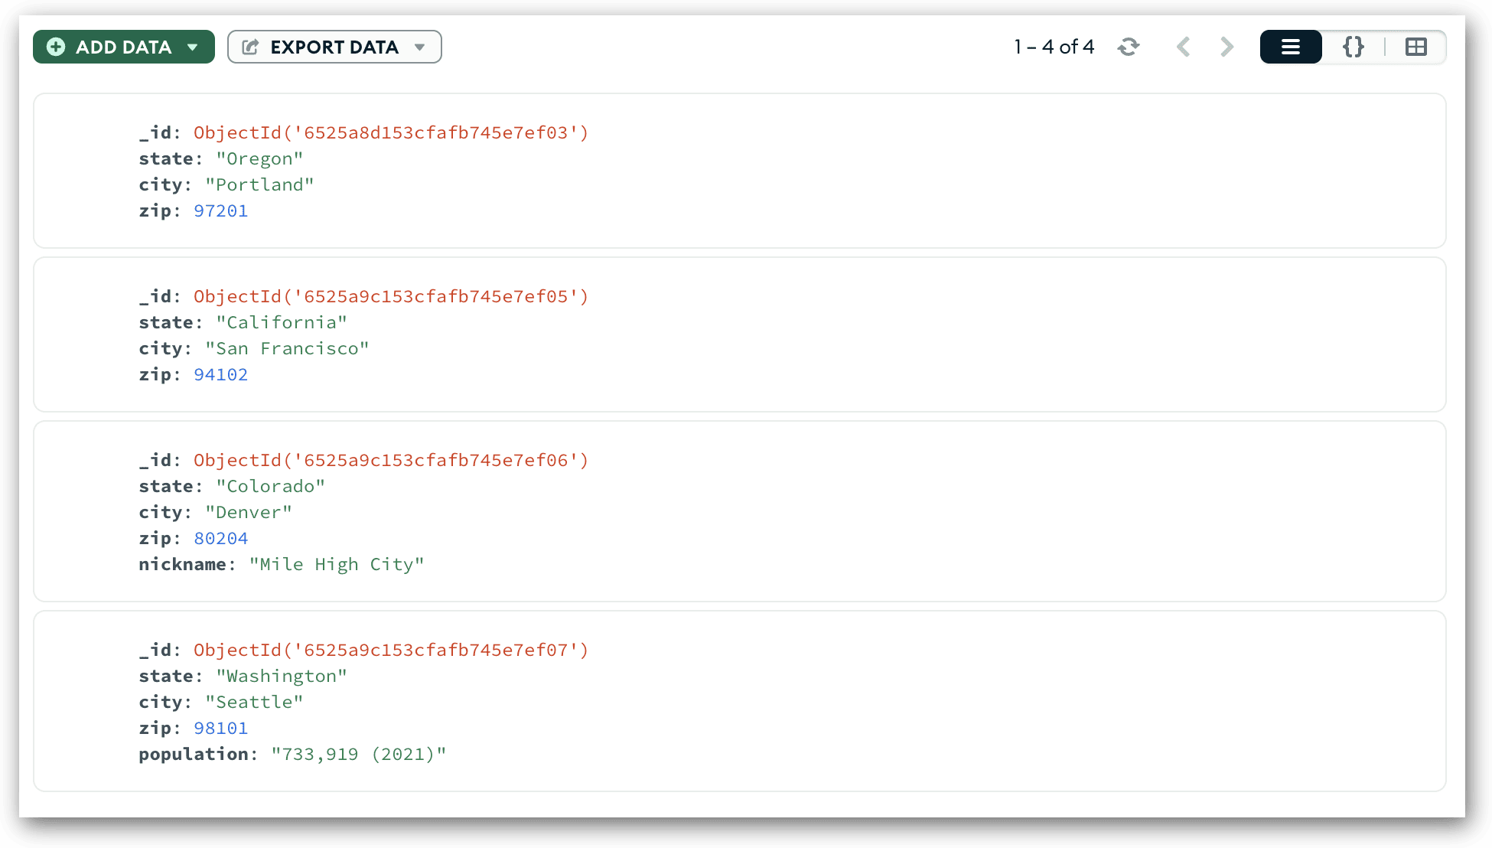Click the refresh documents icon
1492x848 pixels.
click(1129, 47)
